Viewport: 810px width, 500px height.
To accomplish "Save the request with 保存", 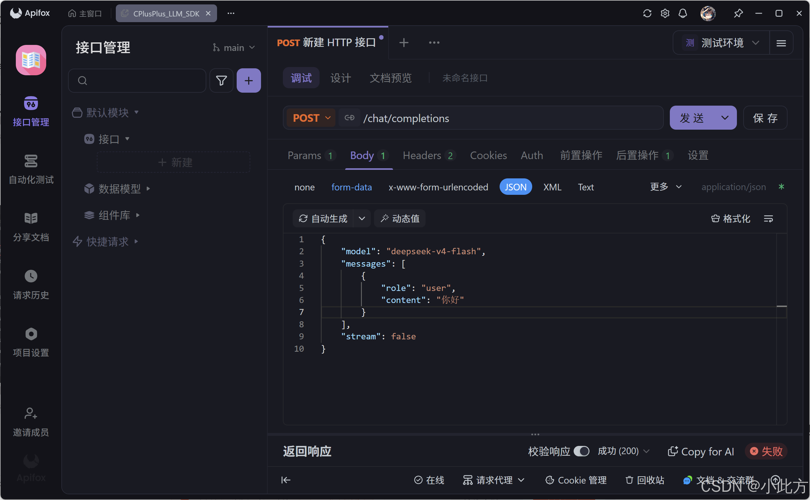I will [765, 118].
